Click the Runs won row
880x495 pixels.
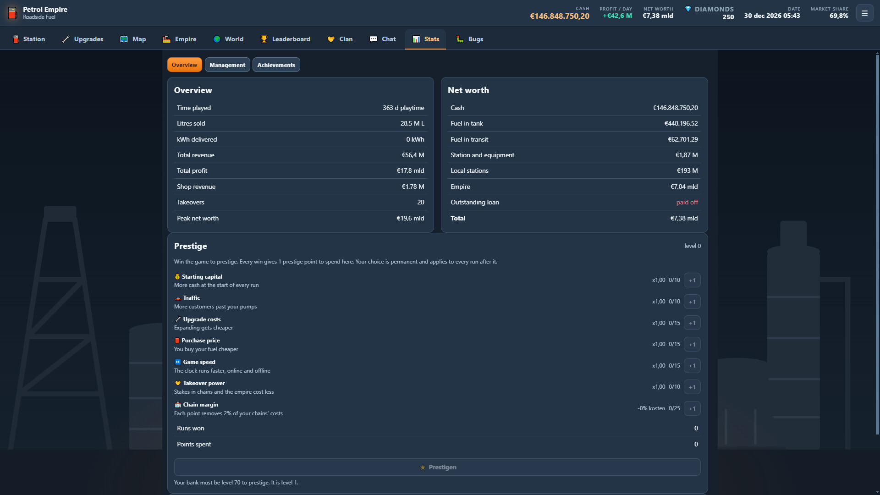437,428
